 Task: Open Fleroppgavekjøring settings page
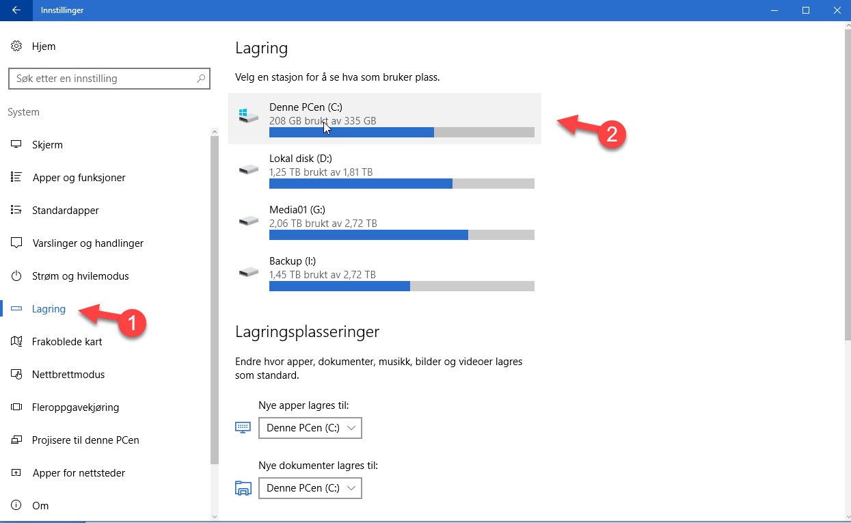tap(75, 407)
